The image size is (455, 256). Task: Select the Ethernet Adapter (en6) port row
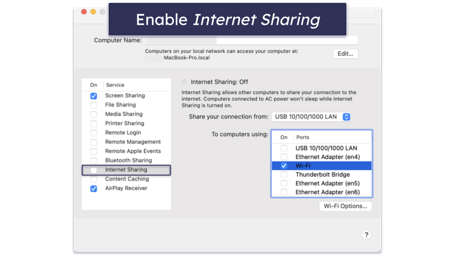click(x=327, y=192)
